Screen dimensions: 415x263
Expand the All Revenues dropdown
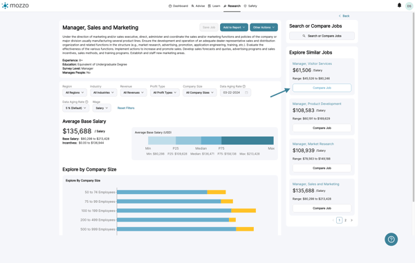(133, 92)
